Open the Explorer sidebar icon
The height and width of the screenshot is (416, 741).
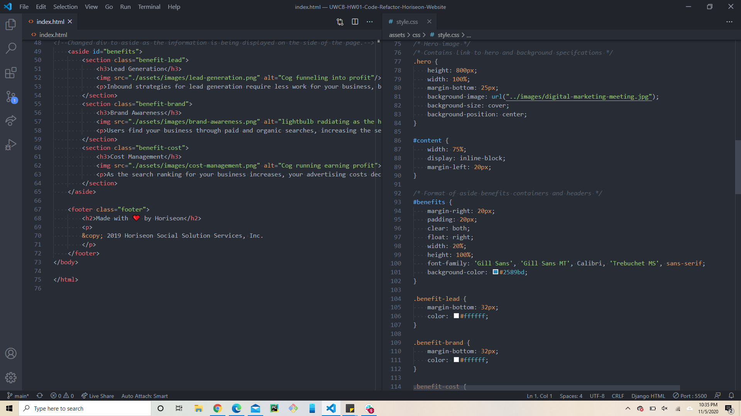pyautogui.click(x=10, y=24)
